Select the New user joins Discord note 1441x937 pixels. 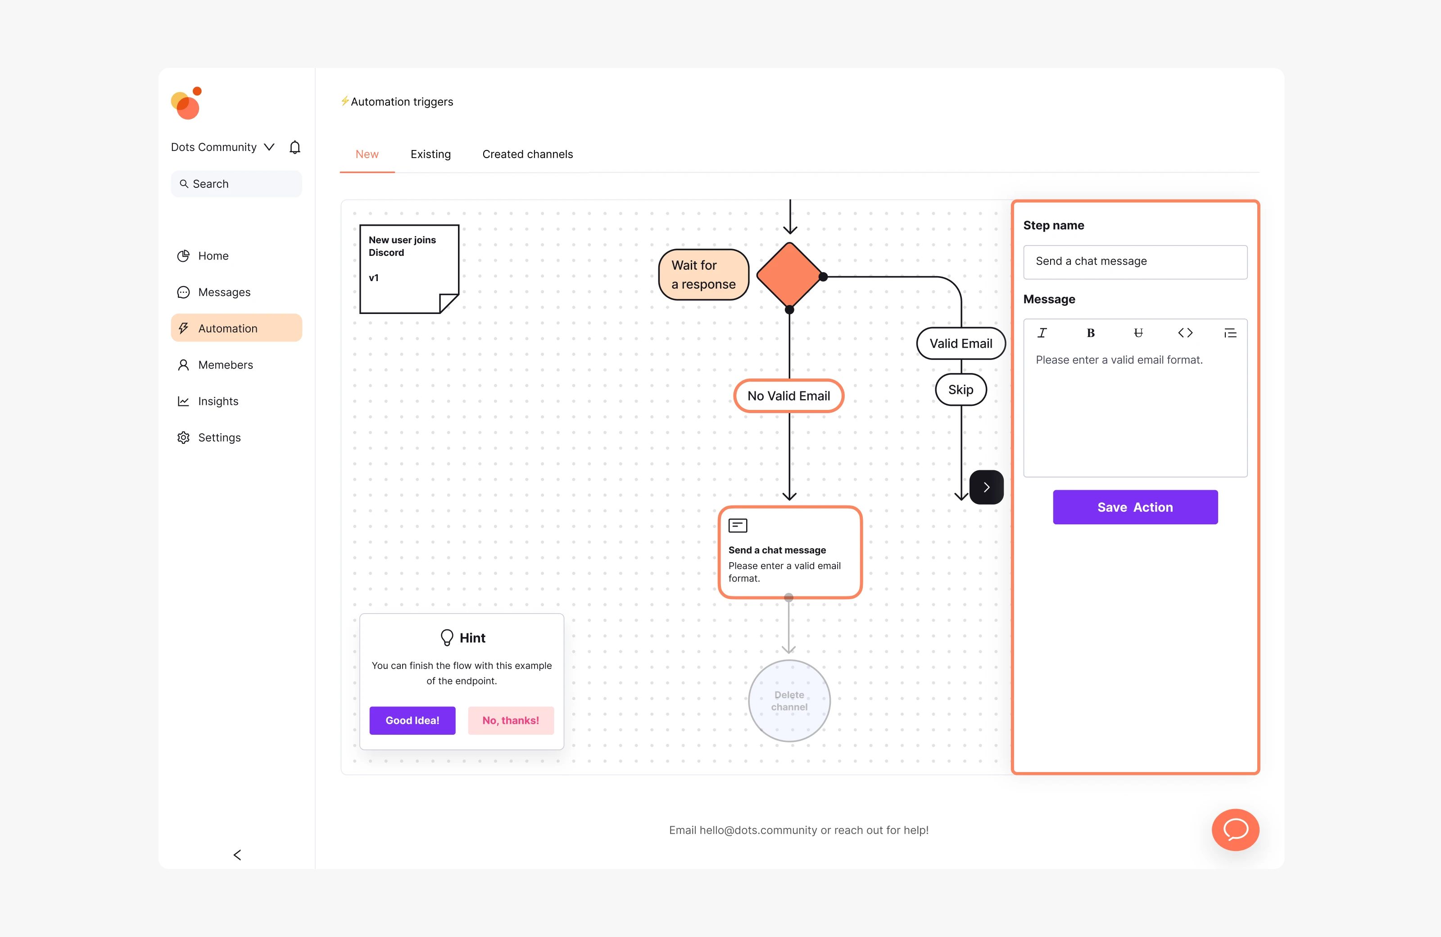[409, 269]
